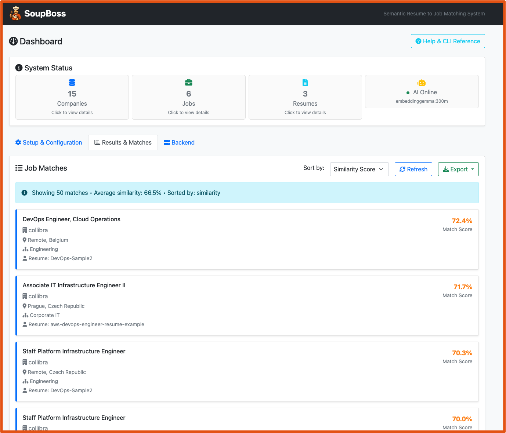The height and width of the screenshot is (433, 506).
Task: Open the 15 Companies status card
Action: (72, 97)
